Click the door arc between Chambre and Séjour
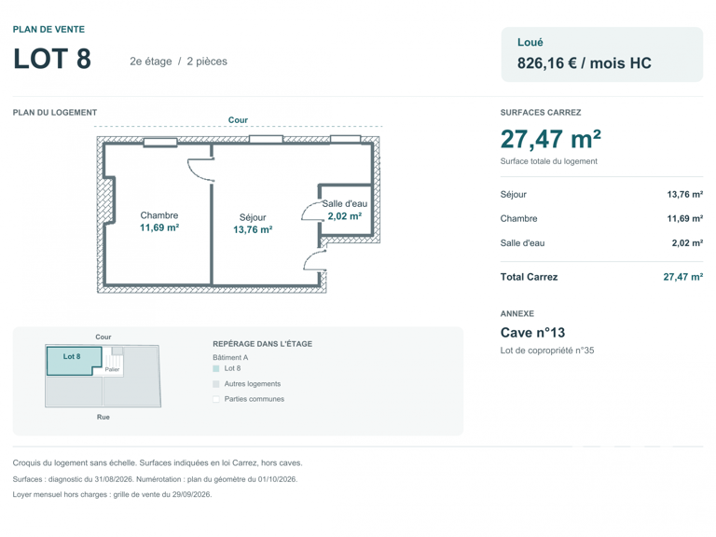The height and width of the screenshot is (537, 716). 200,170
